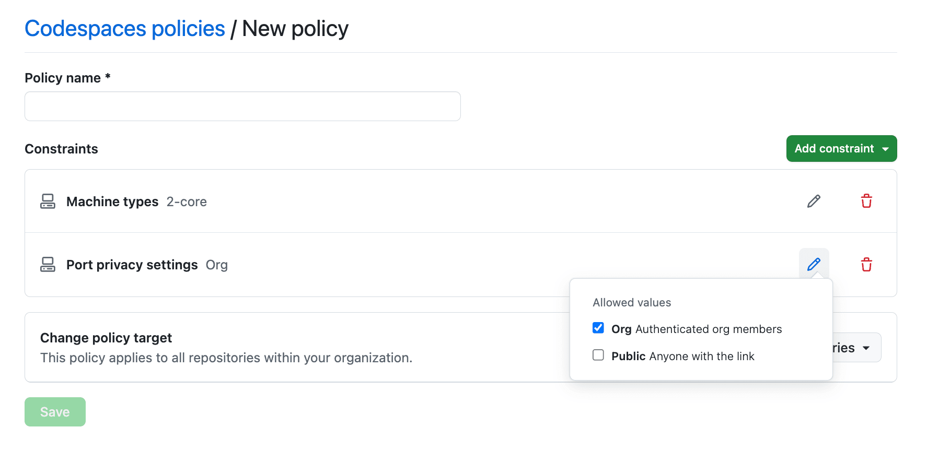This screenshot has height=451, width=927.
Task: Click the Constraints section heading
Action: tap(62, 149)
